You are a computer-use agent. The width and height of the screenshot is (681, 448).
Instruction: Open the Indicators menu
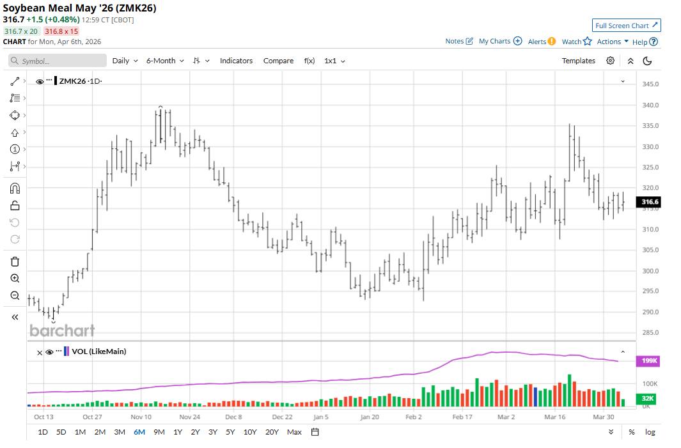pyautogui.click(x=236, y=61)
